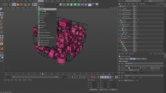Open the Clones Iterate dropdown
Image resolution: width=166 pixels, height=93 pixels.
pyautogui.click(x=144, y=66)
